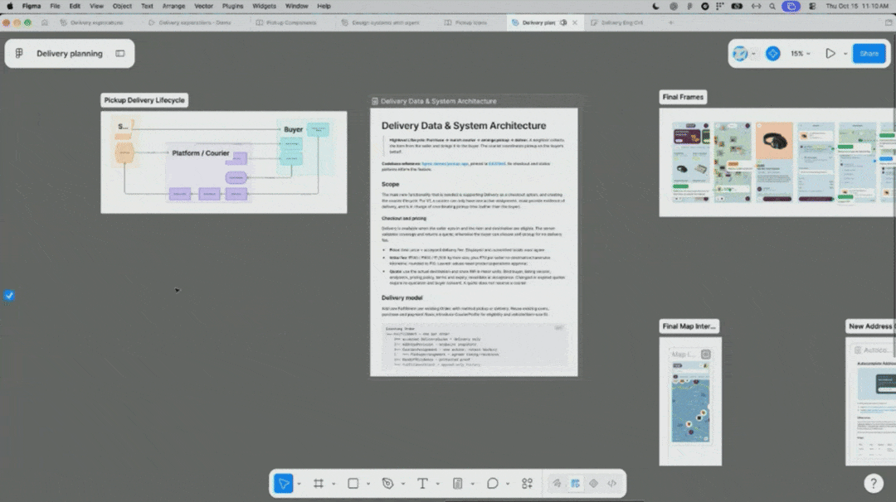896x502 pixels.
Task: Expand the Move tool options arrow
Action: (299, 485)
